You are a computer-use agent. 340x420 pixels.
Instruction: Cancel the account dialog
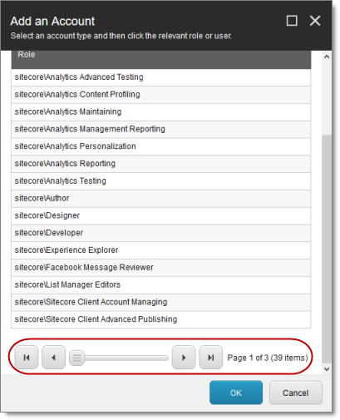[x=296, y=393]
